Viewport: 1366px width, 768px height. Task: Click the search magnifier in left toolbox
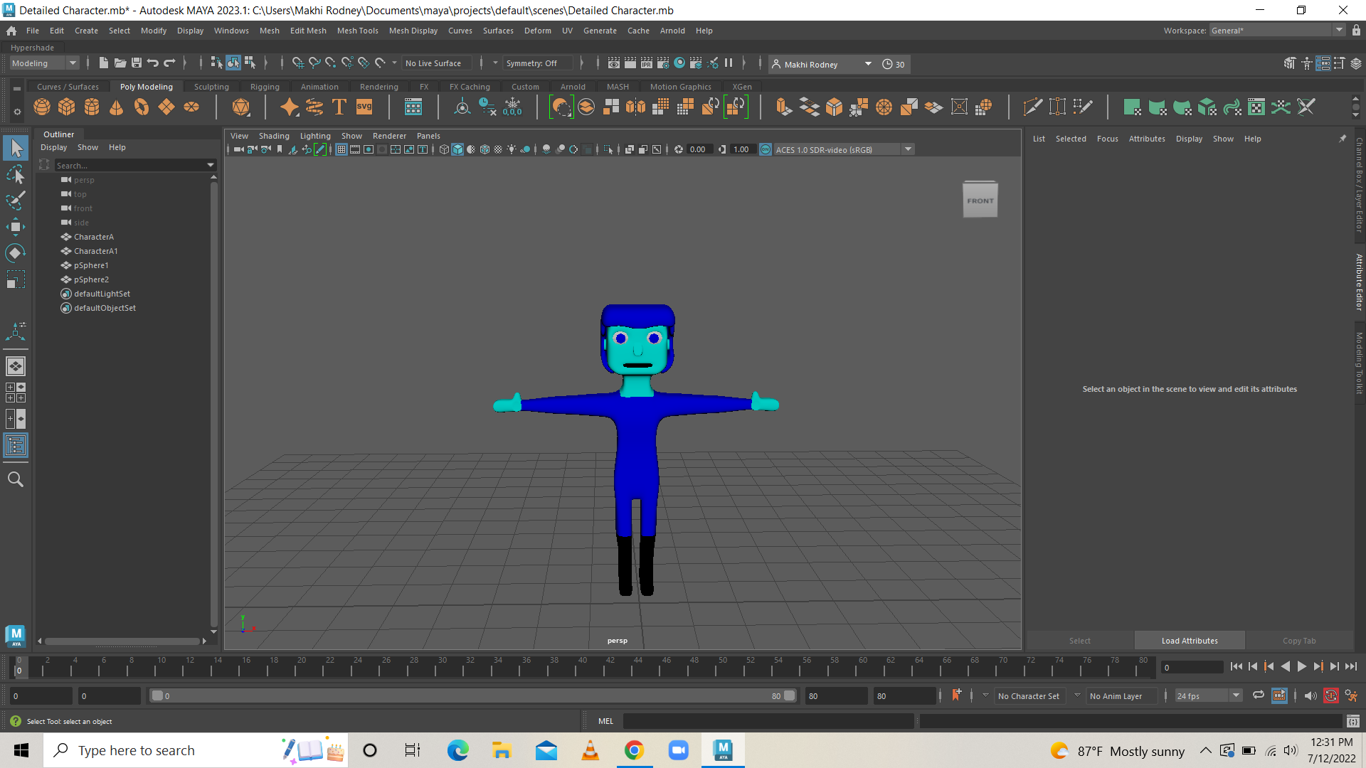(x=16, y=479)
